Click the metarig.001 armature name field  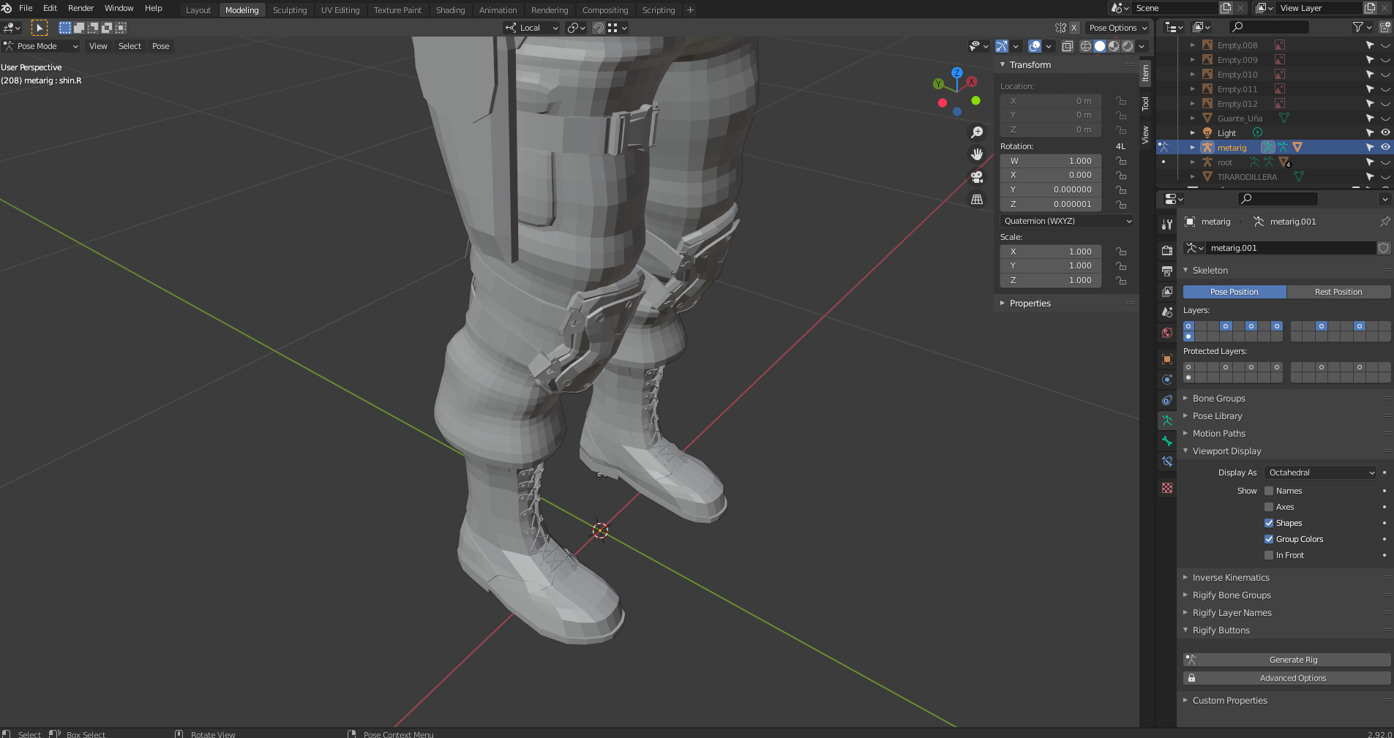[1290, 248]
